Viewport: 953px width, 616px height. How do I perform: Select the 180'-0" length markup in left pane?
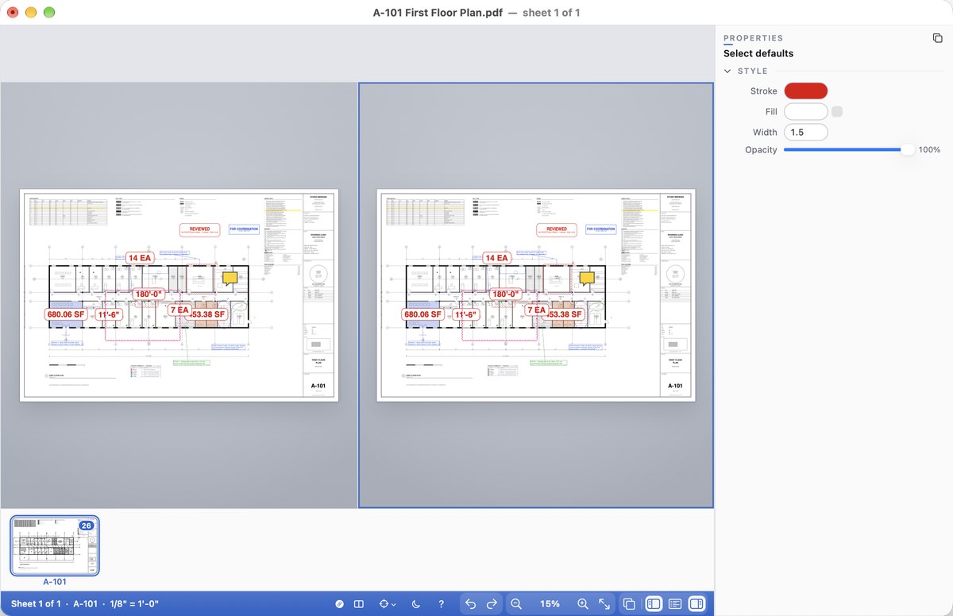coord(149,294)
